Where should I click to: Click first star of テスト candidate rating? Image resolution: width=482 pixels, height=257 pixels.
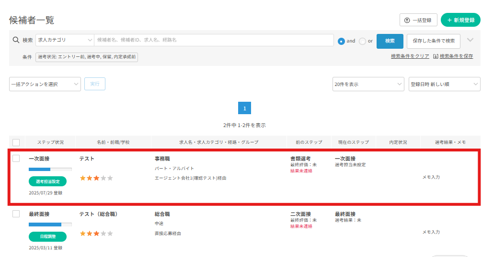(x=82, y=178)
